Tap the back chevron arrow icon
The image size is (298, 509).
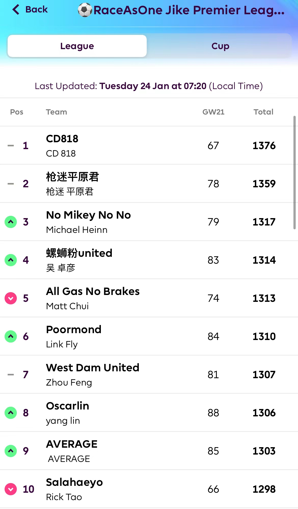(16, 10)
